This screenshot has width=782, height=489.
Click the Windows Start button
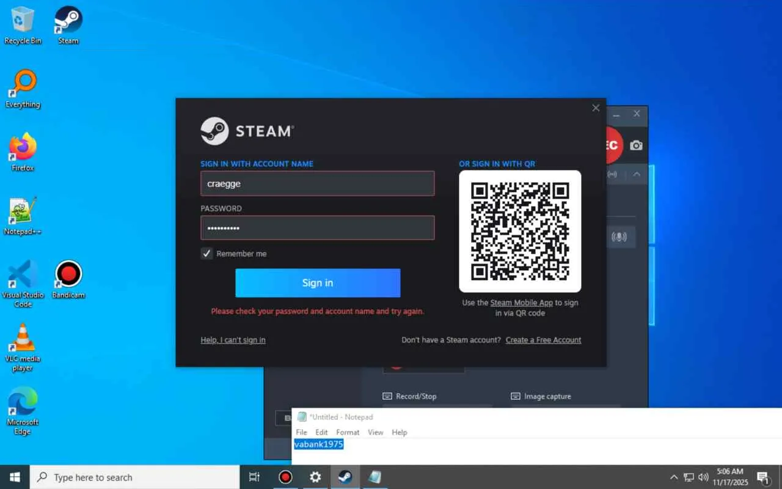pyautogui.click(x=15, y=477)
